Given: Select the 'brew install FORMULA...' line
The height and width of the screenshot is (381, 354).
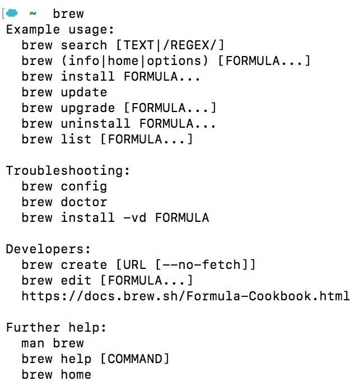Looking at the screenshot, I should coord(111,77).
